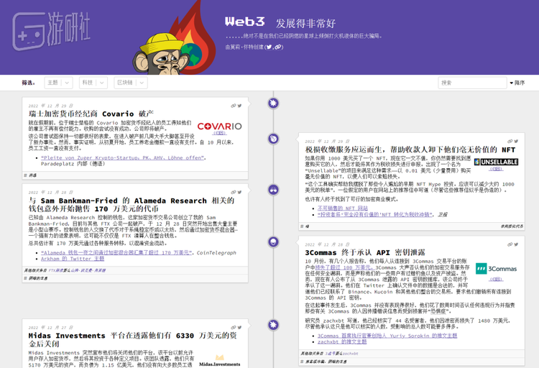Click the tag row below the 3Commas post
The height and width of the screenshot is (368, 539).
point(412,362)
